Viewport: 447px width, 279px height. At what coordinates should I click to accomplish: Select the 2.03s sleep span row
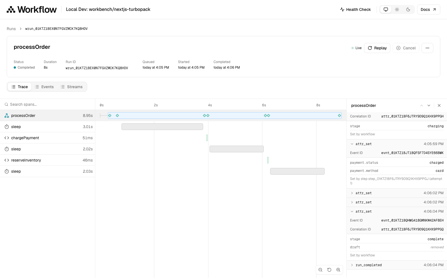[47, 171]
